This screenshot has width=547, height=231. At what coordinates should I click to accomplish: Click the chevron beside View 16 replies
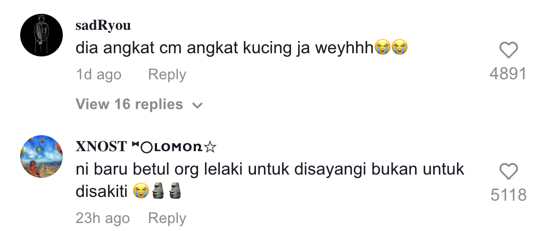[197, 105]
